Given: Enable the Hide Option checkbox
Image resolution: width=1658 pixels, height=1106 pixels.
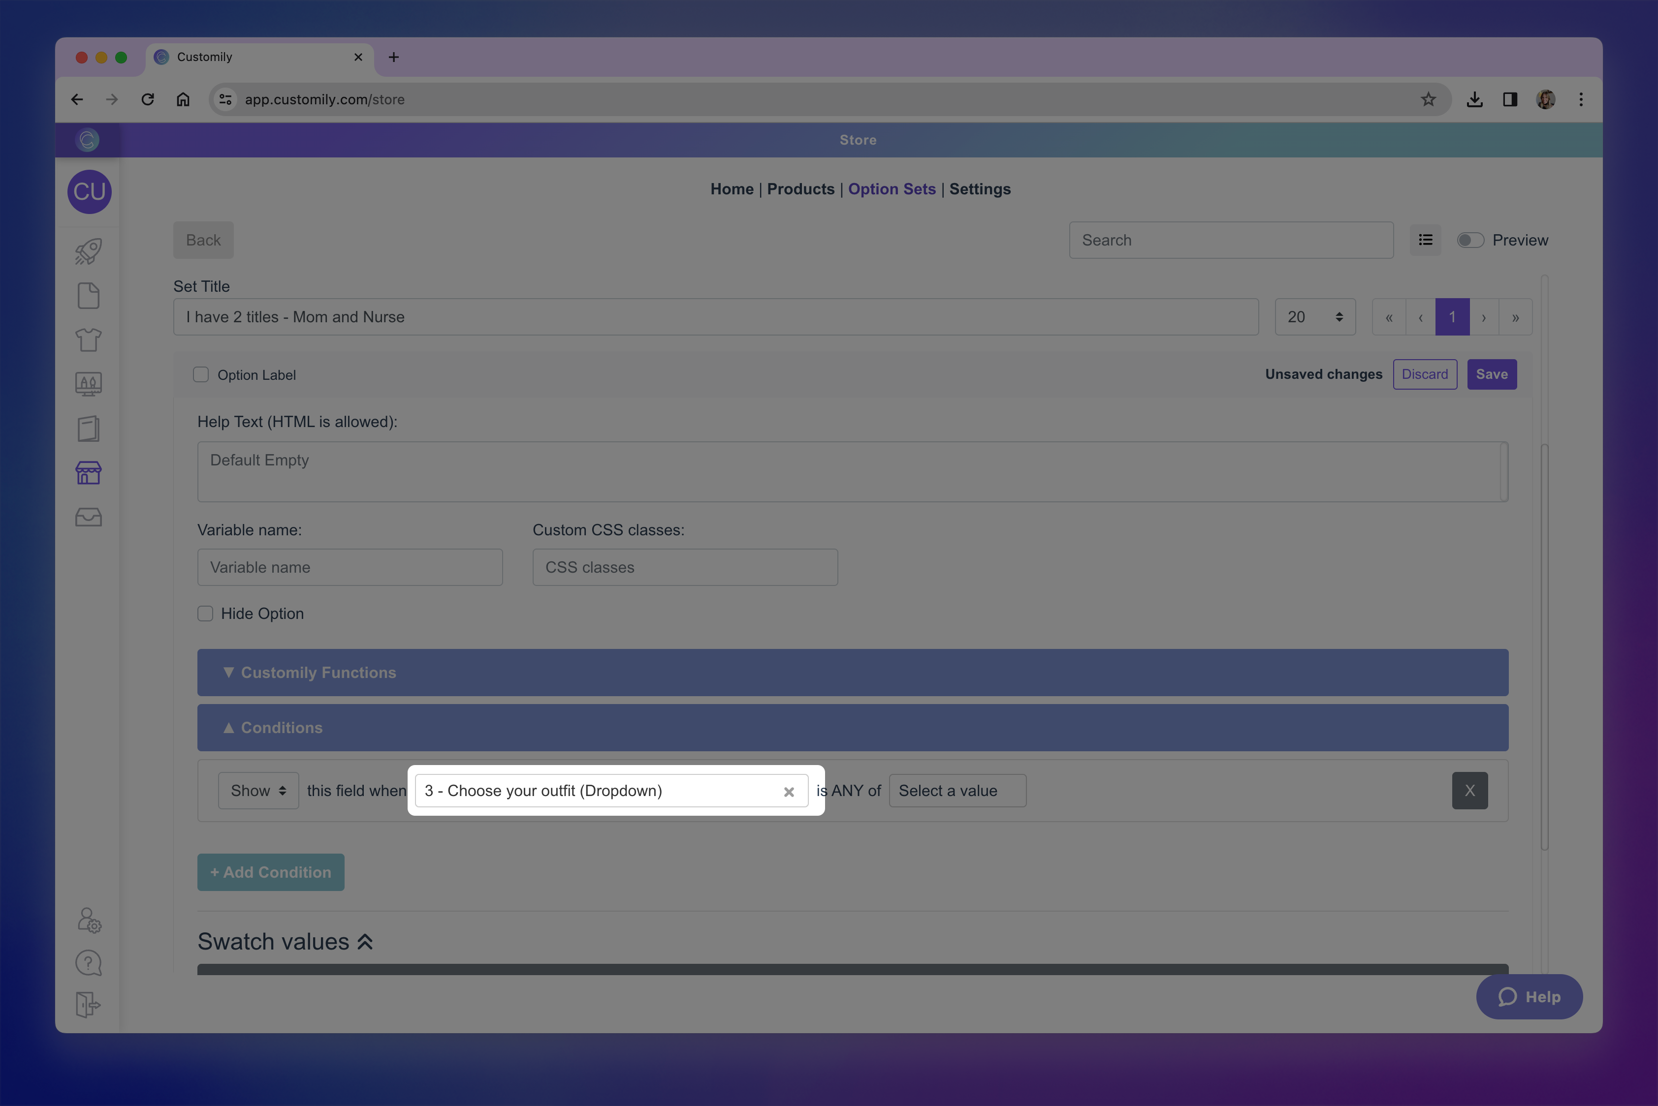Looking at the screenshot, I should (x=205, y=614).
